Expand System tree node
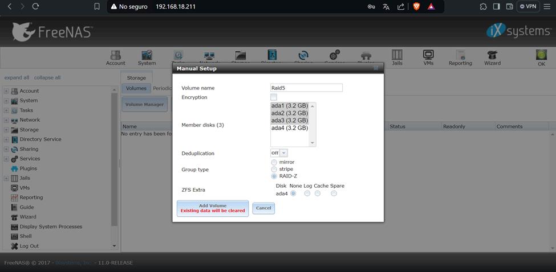This screenshot has height=272, width=556. pyautogui.click(x=6, y=101)
